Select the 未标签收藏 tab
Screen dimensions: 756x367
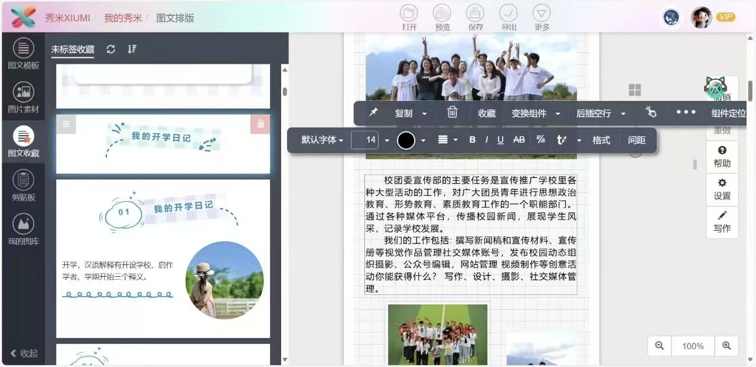coord(72,50)
